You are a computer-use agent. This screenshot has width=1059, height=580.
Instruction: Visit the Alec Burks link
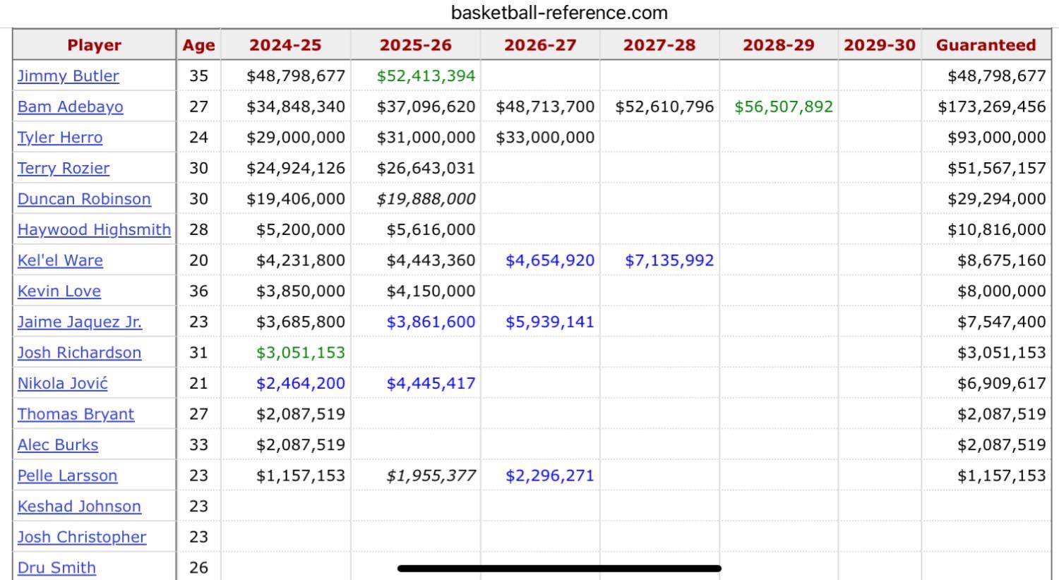pos(58,445)
